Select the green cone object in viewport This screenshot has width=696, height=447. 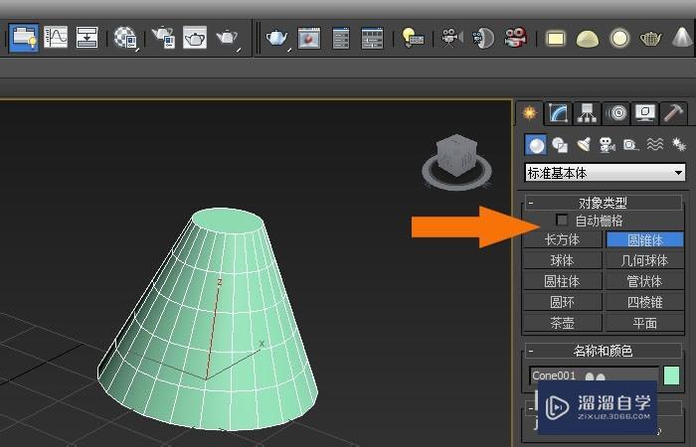point(208,319)
